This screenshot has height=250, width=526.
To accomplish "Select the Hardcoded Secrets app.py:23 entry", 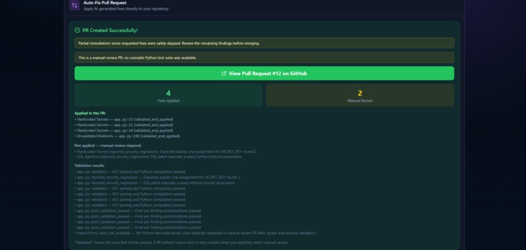I will (124, 119).
